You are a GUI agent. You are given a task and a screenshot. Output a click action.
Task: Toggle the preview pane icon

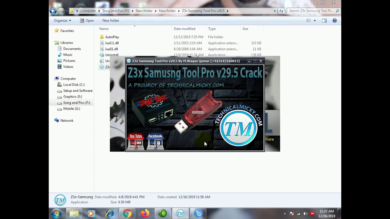324,20
